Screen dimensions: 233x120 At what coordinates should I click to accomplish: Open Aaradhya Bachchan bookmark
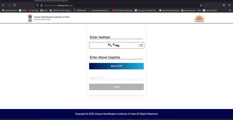(99, 11)
